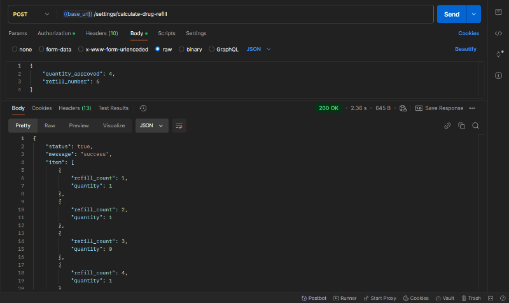This screenshot has width=509, height=303.
Task: Switch to the Authorization tab
Action: tap(56, 33)
